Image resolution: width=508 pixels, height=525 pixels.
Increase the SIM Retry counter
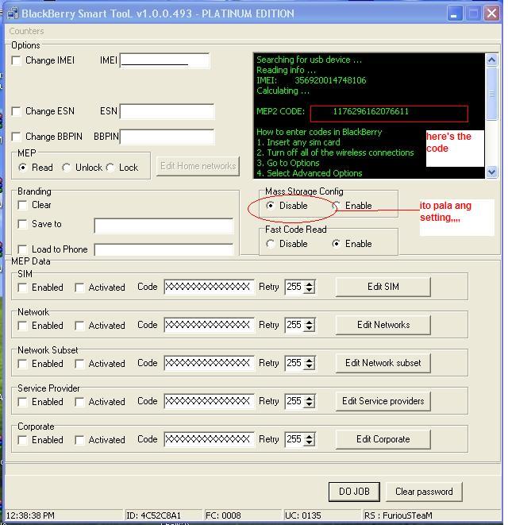click(310, 284)
